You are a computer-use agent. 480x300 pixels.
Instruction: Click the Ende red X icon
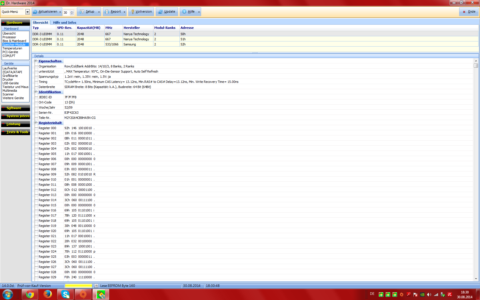pos(464,12)
